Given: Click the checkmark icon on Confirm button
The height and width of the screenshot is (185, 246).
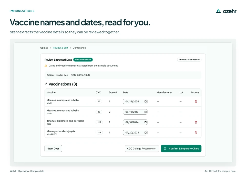Looking at the screenshot, I should click(165, 149).
